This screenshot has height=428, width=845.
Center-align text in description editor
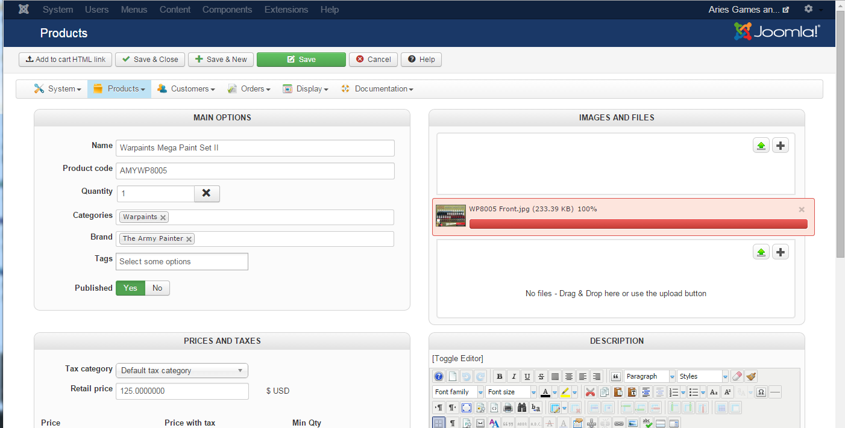[x=569, y=376]
